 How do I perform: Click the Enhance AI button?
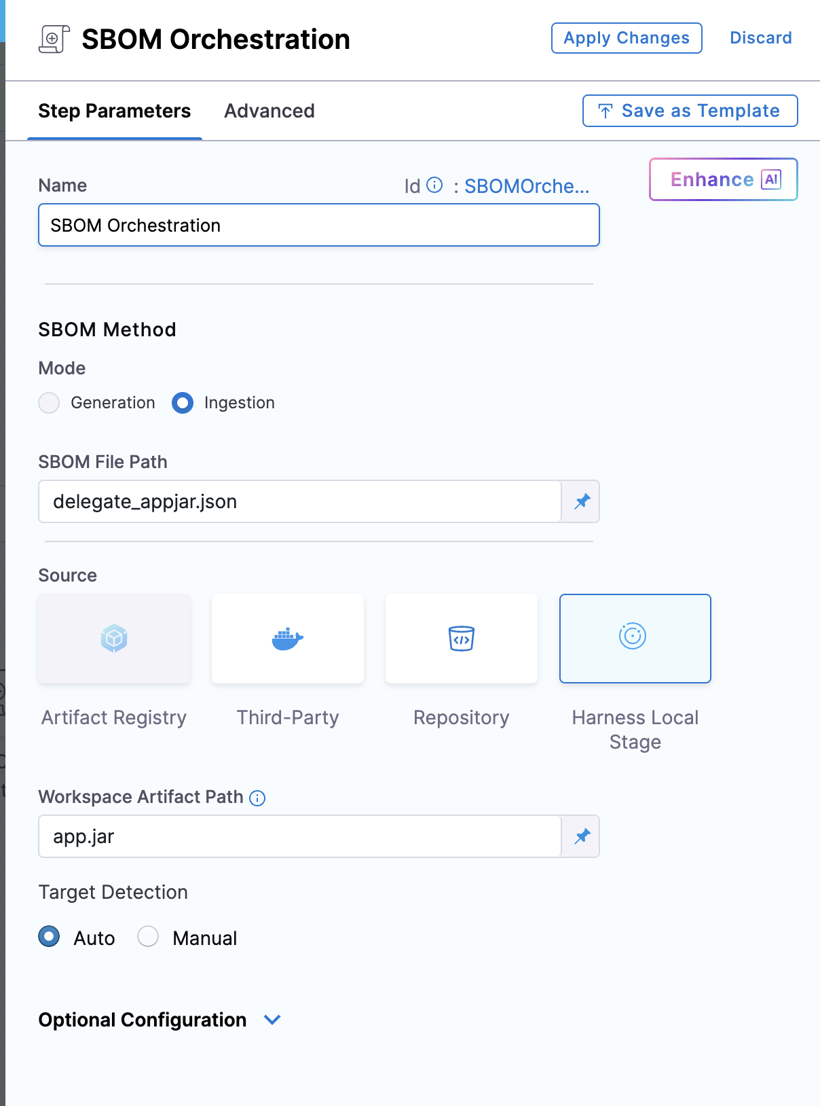click(723, 179)
